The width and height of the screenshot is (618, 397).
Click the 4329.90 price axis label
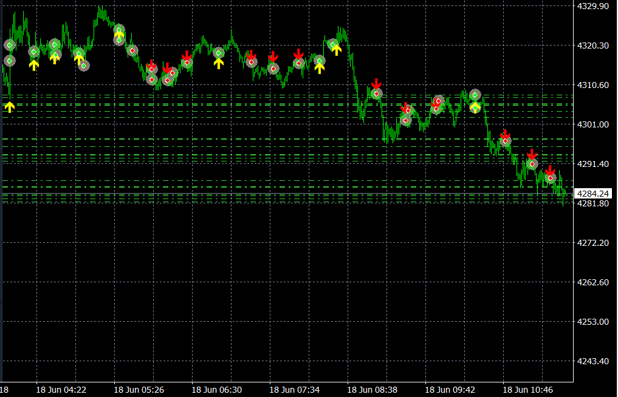[x=592, y=6]
